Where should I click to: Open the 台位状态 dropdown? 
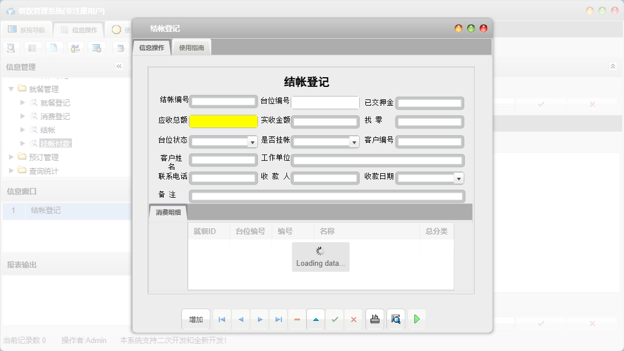[252, 141]
